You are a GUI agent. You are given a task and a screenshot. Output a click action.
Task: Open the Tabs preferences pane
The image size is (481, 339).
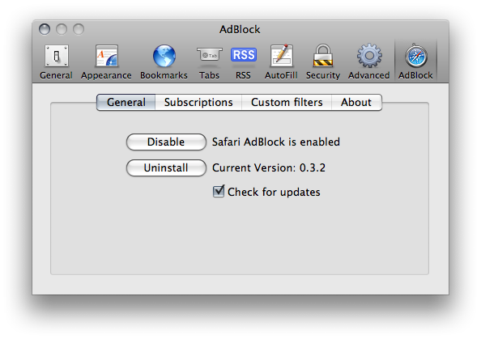click(x=209, y=61)
